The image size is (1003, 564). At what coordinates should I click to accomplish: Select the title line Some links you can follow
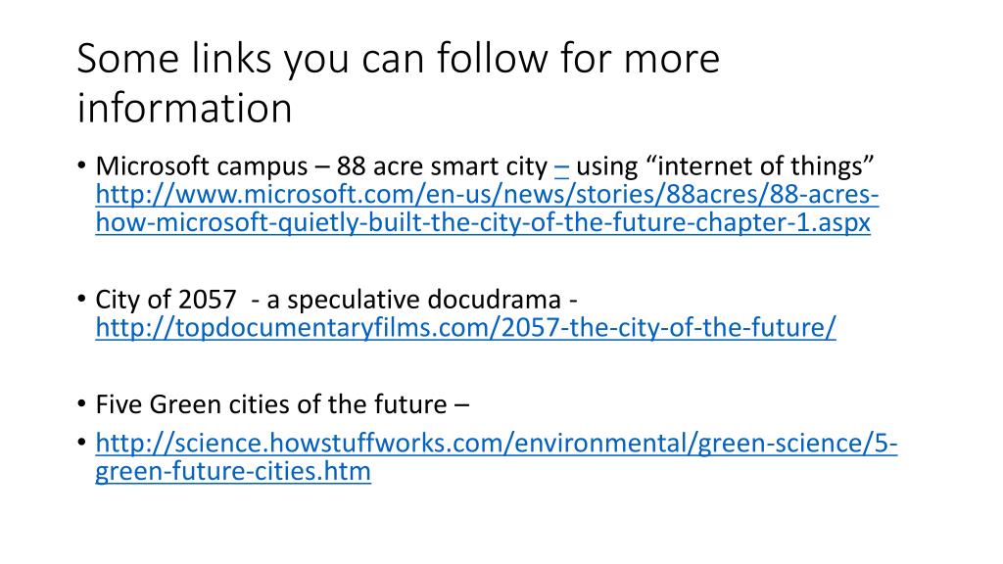399,58
